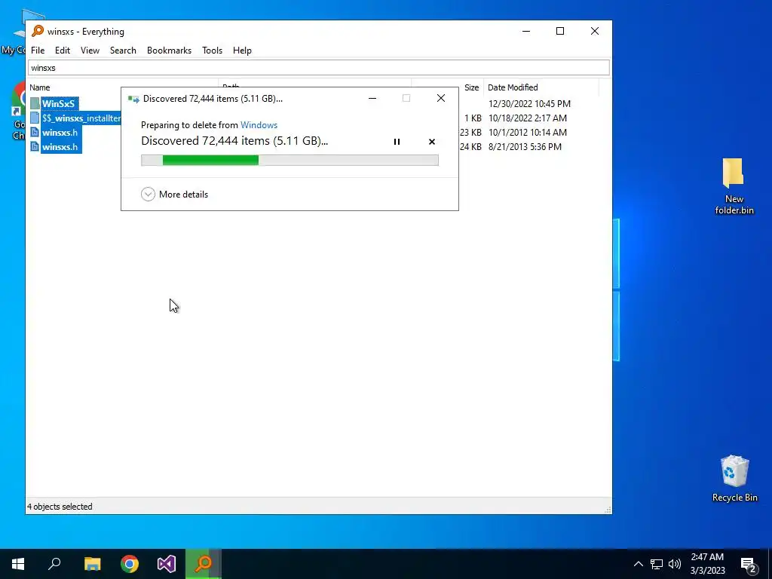The width and height of the screenshot is (772, 579).
Task: Sort results by Date Modified column
Action: [513, 87]
